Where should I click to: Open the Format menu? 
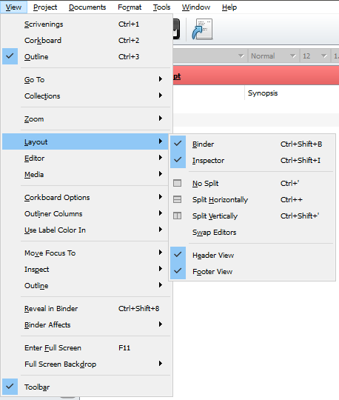point(130,7)
